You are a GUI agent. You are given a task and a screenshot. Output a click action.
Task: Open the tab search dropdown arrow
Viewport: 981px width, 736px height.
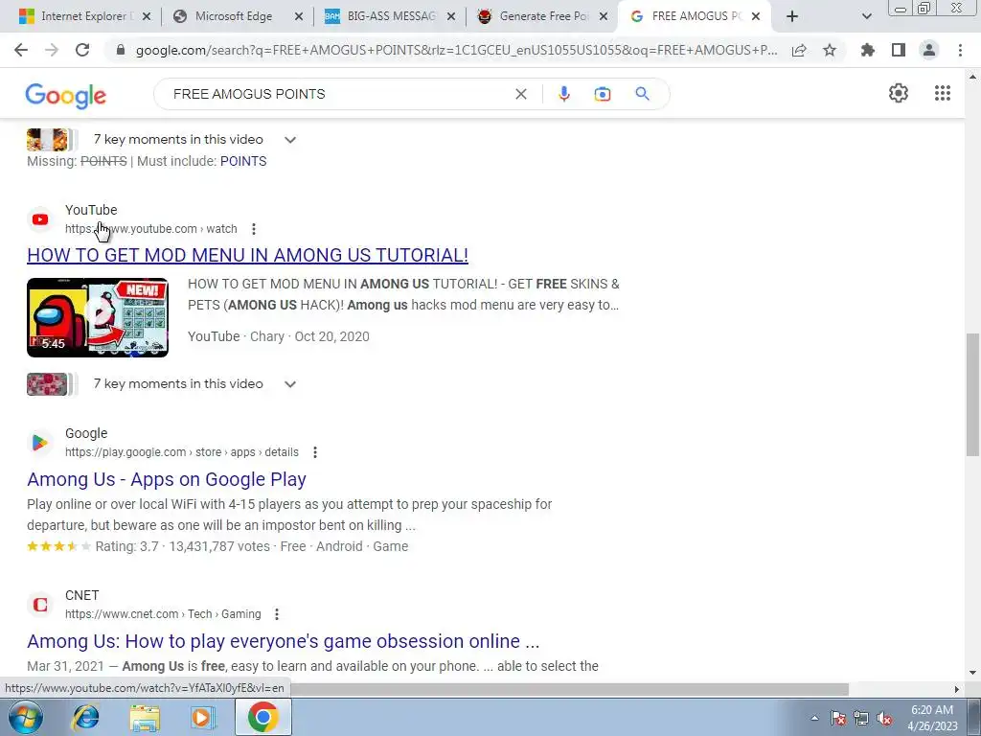click(866, 16)
